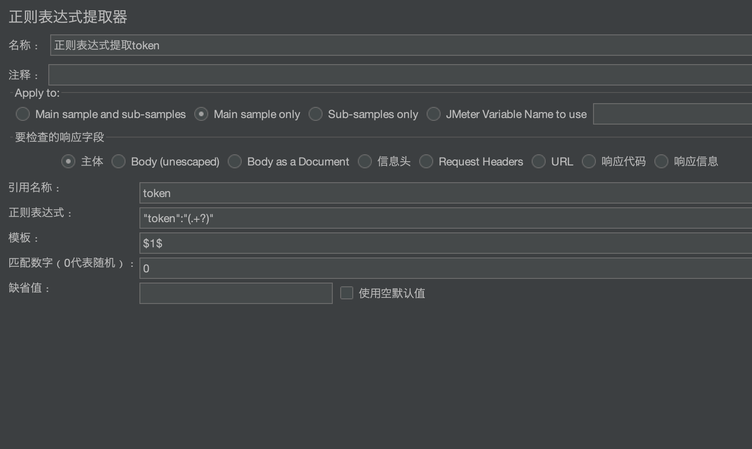The image size is (752, 449).
Task: Click the 缺省值： label
Action: tap(29, 288)
